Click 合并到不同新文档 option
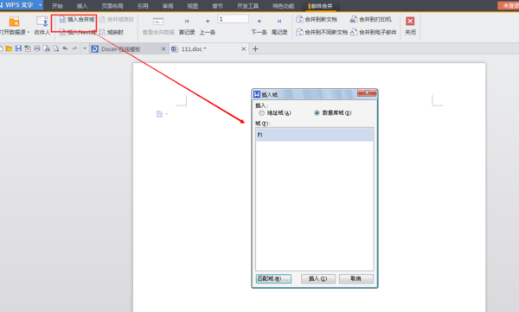519x312 pixels. click(x=322, y=32)
